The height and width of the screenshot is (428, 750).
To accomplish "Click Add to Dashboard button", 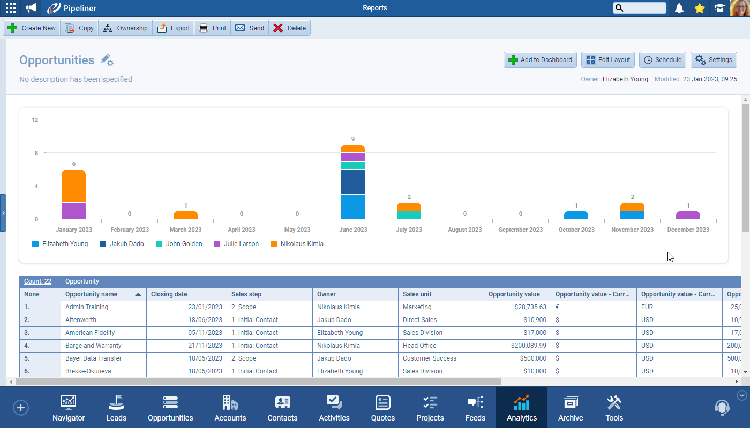I will (540, 60).
